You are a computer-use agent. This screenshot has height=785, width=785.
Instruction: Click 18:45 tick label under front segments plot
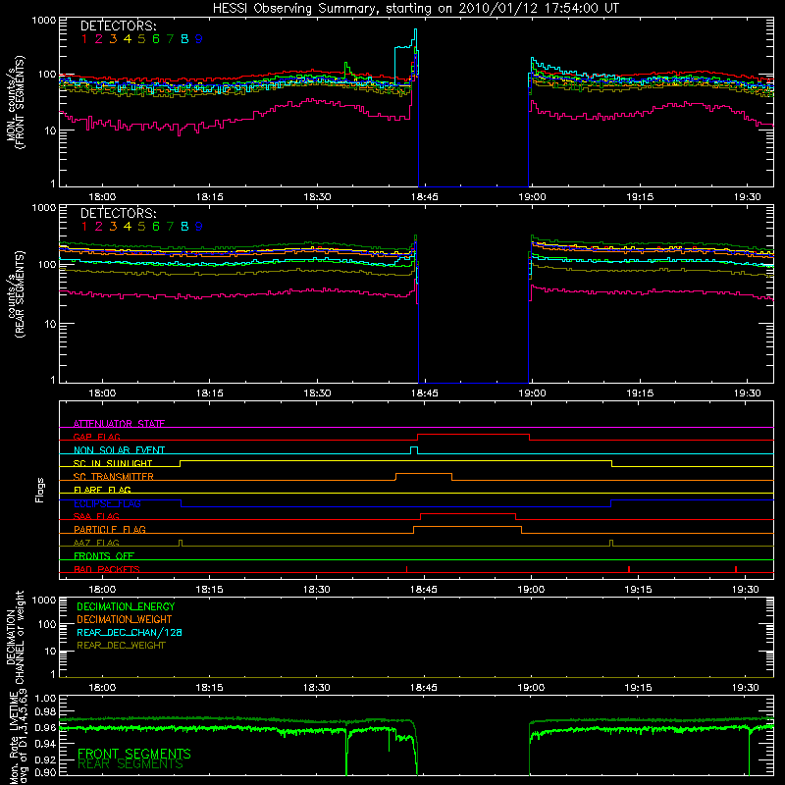(x=425, y=197)
